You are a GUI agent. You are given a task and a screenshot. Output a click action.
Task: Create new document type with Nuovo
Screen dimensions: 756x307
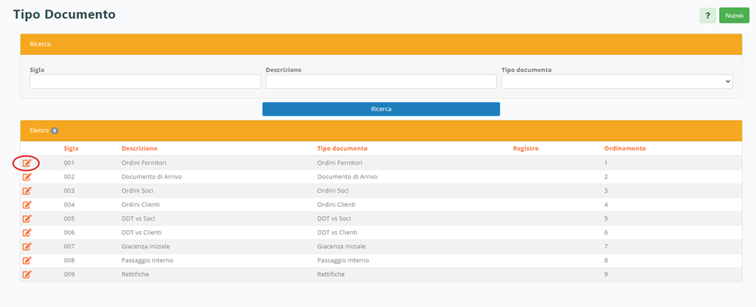tap(733, 16)
